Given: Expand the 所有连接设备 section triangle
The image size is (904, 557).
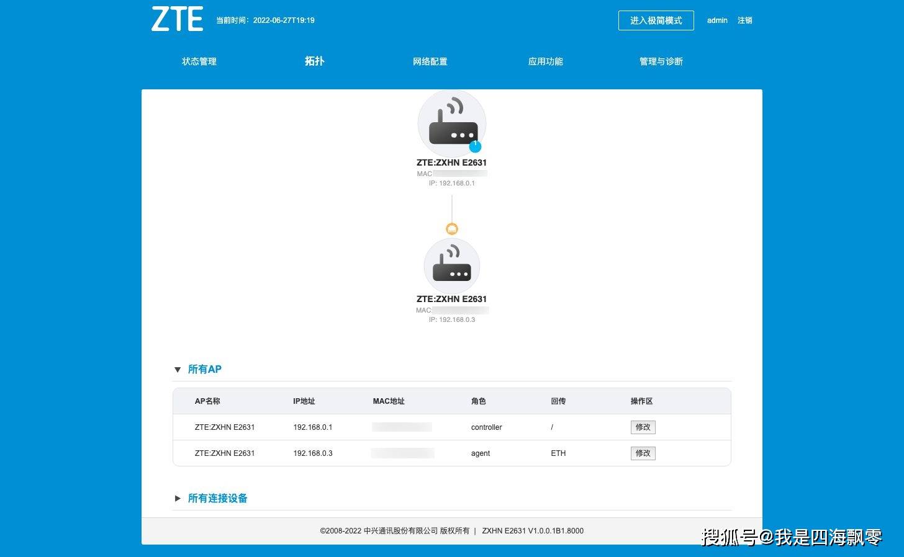Looking at the screenshot, I should 178,498.
